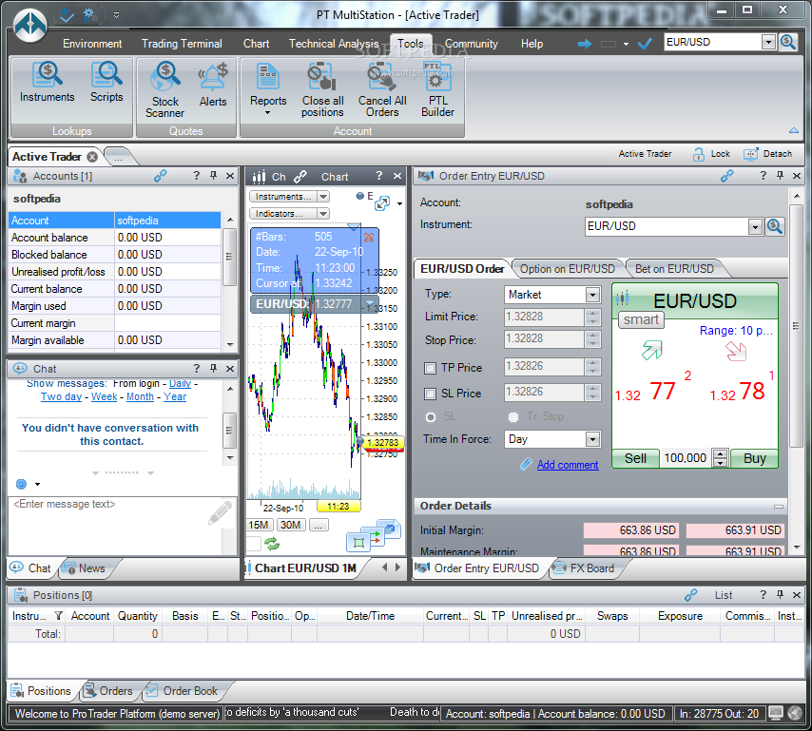Click the filter icon in Positions Instrument column

(59, 616)
